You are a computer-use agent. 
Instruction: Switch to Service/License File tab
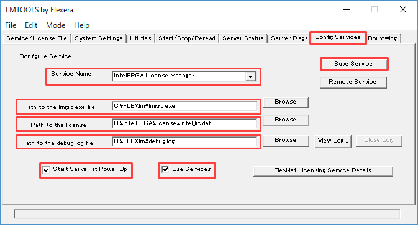[x=37, y=38]
